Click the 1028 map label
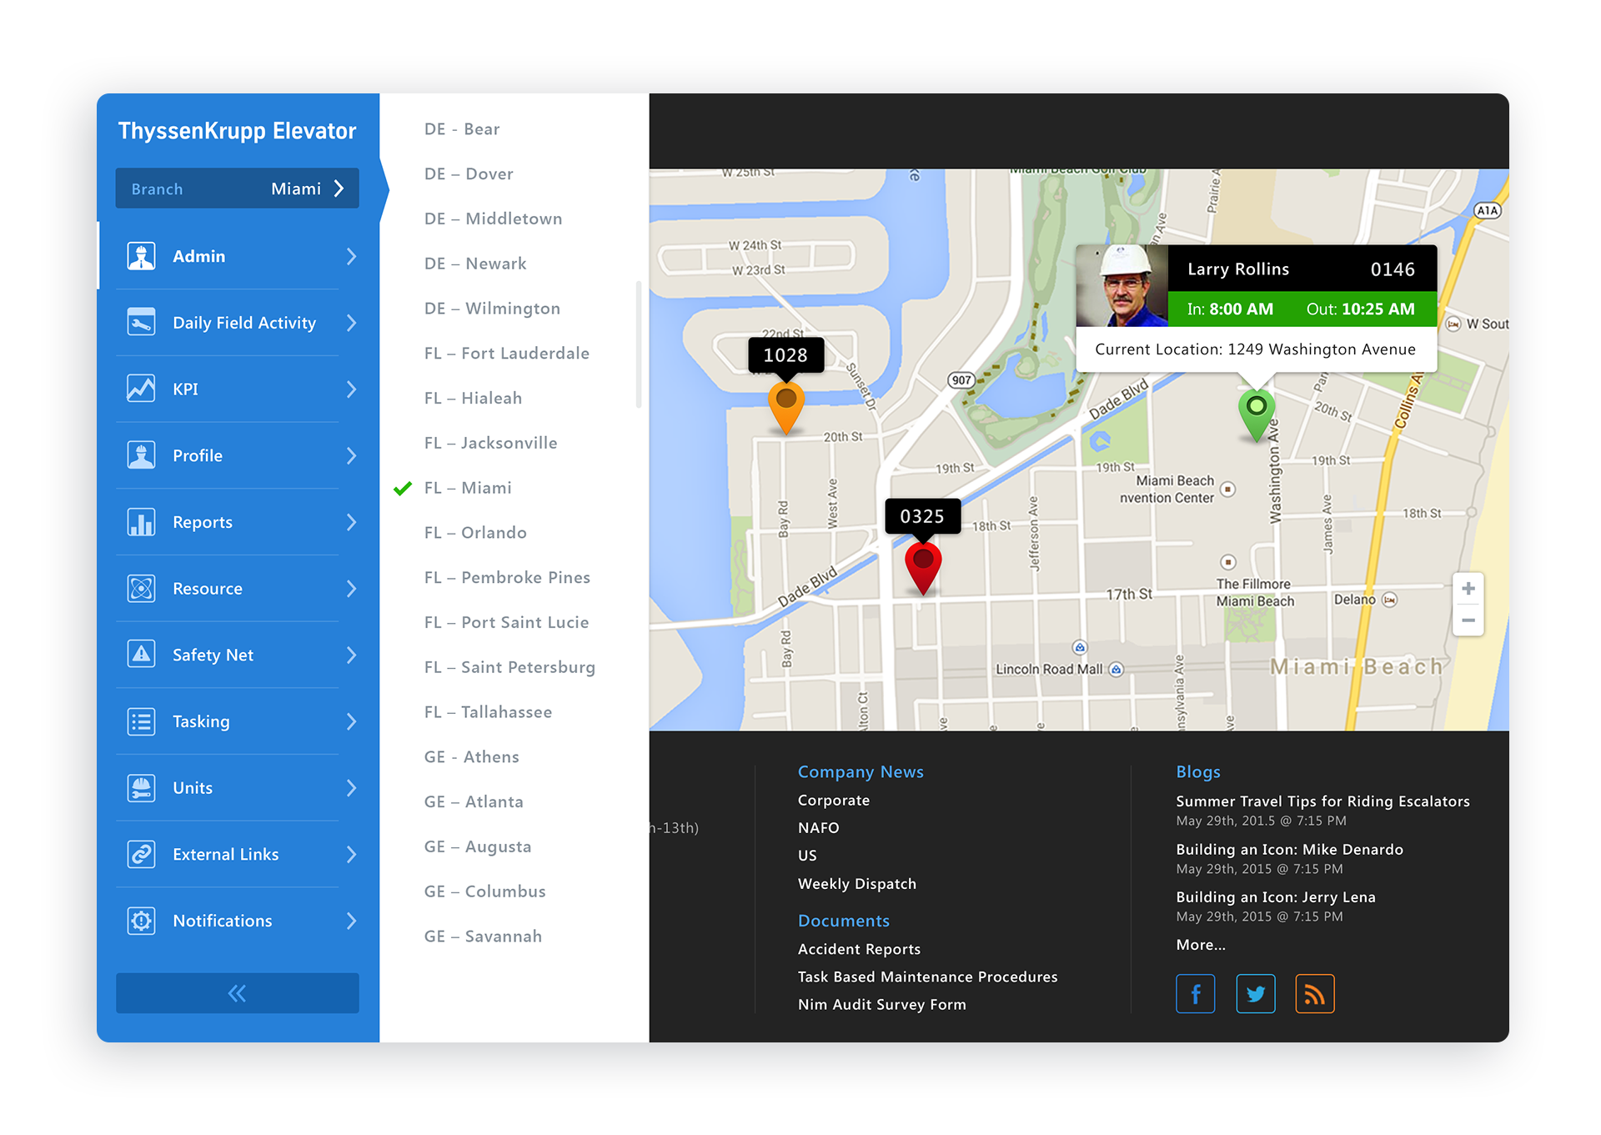Screen dimensions: 1601x1135 tap(785, 355)
